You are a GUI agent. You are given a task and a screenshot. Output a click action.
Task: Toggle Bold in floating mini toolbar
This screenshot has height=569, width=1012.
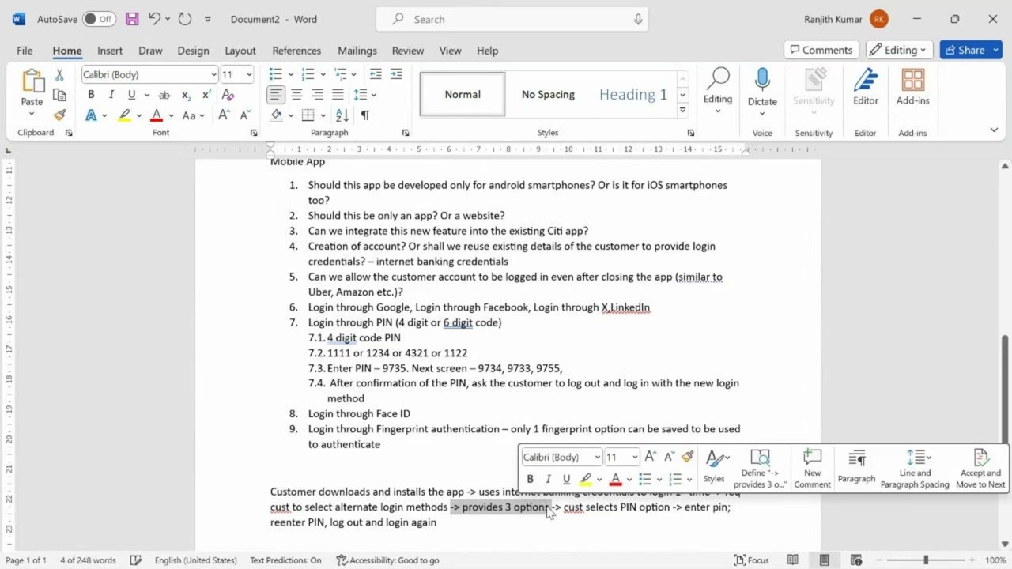pos(530,479)
